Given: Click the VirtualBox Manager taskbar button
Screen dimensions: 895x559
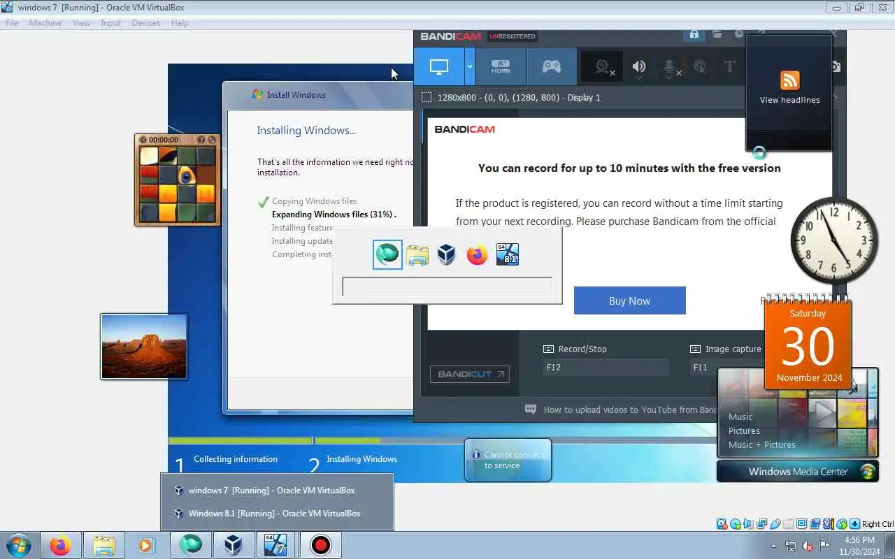Looking at the screenshot, I should pos(234,545).
